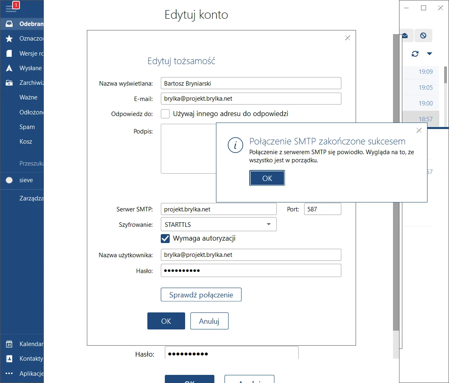Click 'Sprawdź połączenie' button
Image resolution: width=449 pixels, height=383 pixels.
201,295
